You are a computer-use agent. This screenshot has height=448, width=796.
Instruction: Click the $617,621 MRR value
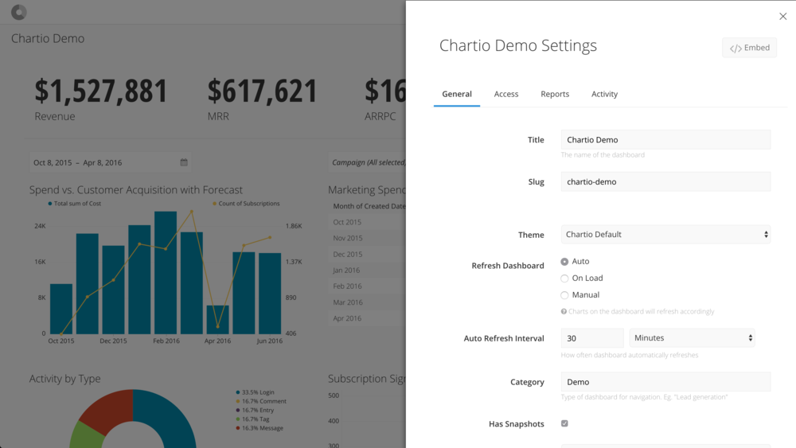coord(262,92)
